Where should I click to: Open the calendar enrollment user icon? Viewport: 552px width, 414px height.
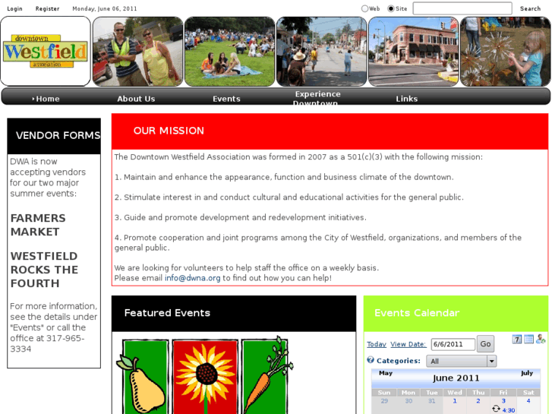(541, 340)
